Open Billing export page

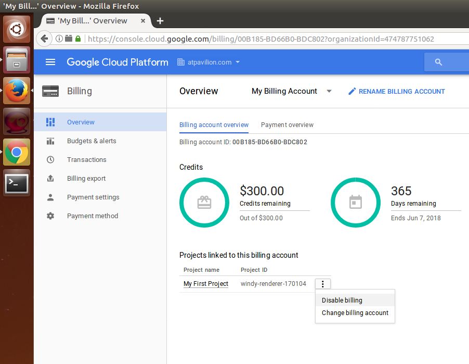(x=100, y=178)
